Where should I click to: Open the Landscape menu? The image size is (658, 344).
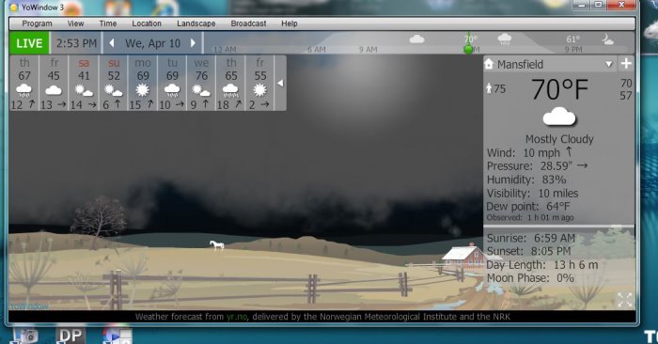coord(196,23)
